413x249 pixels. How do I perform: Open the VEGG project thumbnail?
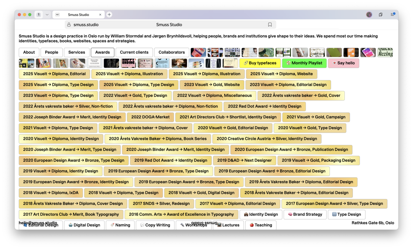[232, 52]
